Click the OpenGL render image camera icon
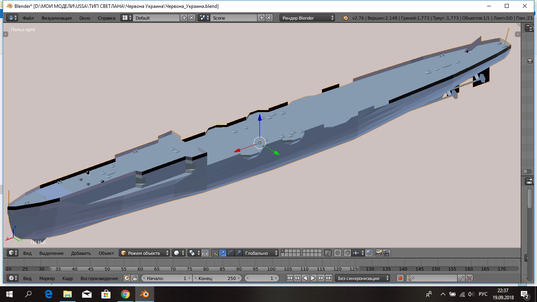This screenshot has height=302, width=537. (379, 253)
